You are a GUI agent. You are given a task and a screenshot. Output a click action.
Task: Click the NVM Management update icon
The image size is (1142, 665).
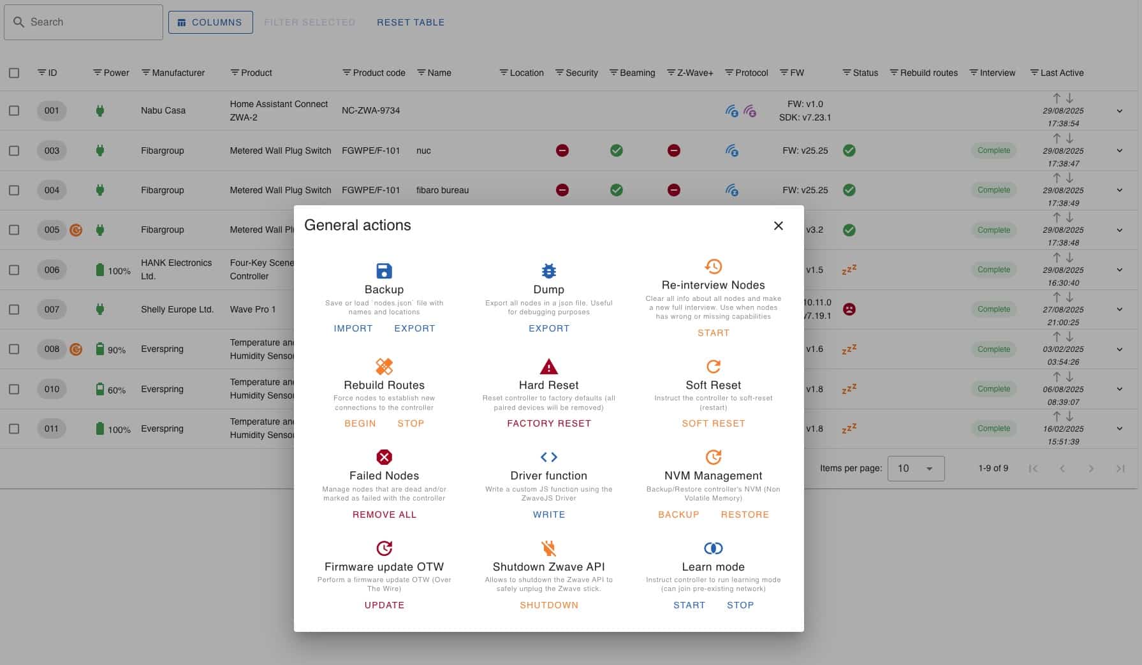pos(713,457)
